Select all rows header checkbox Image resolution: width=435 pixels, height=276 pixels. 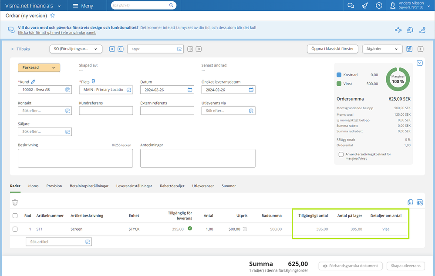point(15,216)
